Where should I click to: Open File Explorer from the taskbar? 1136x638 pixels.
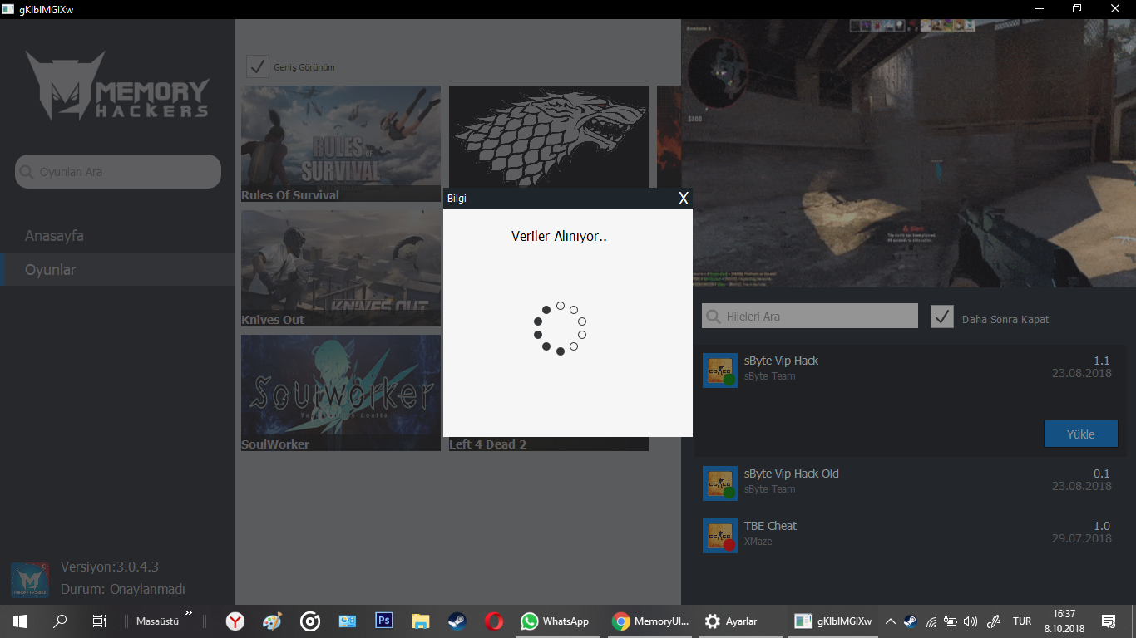(x=421, y=621)
